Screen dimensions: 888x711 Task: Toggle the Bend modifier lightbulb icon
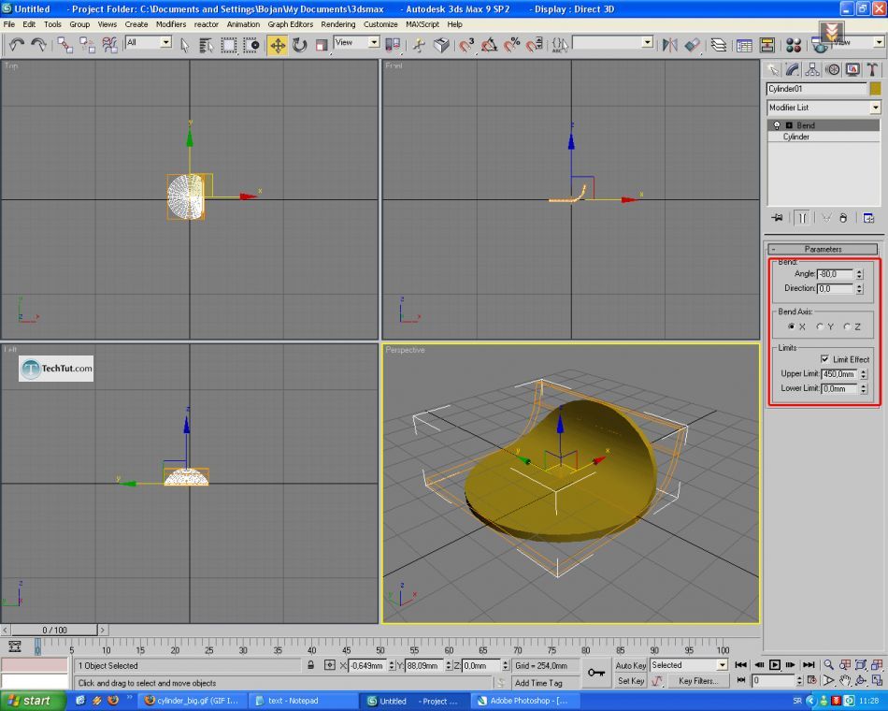coord(777,125)
